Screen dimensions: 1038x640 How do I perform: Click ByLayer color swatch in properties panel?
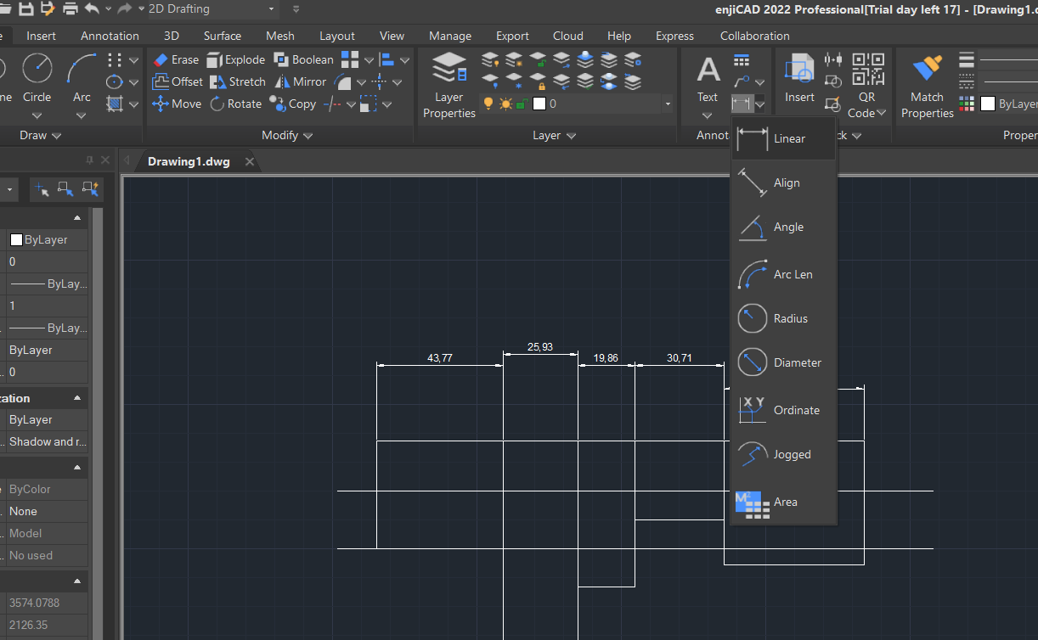click(16, 240)
